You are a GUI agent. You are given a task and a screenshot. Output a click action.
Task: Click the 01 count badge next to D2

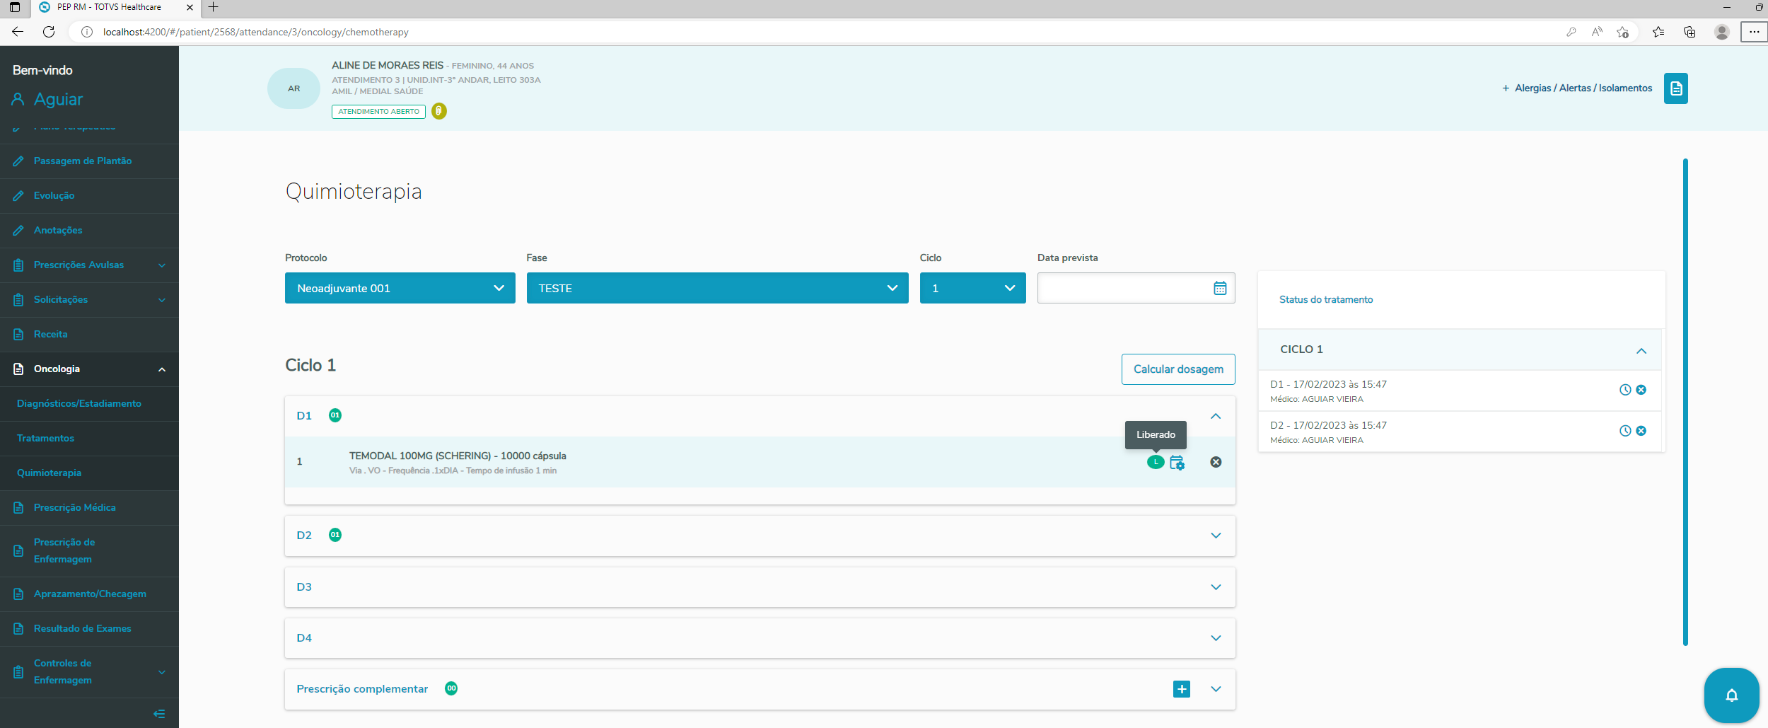point(335,535)
